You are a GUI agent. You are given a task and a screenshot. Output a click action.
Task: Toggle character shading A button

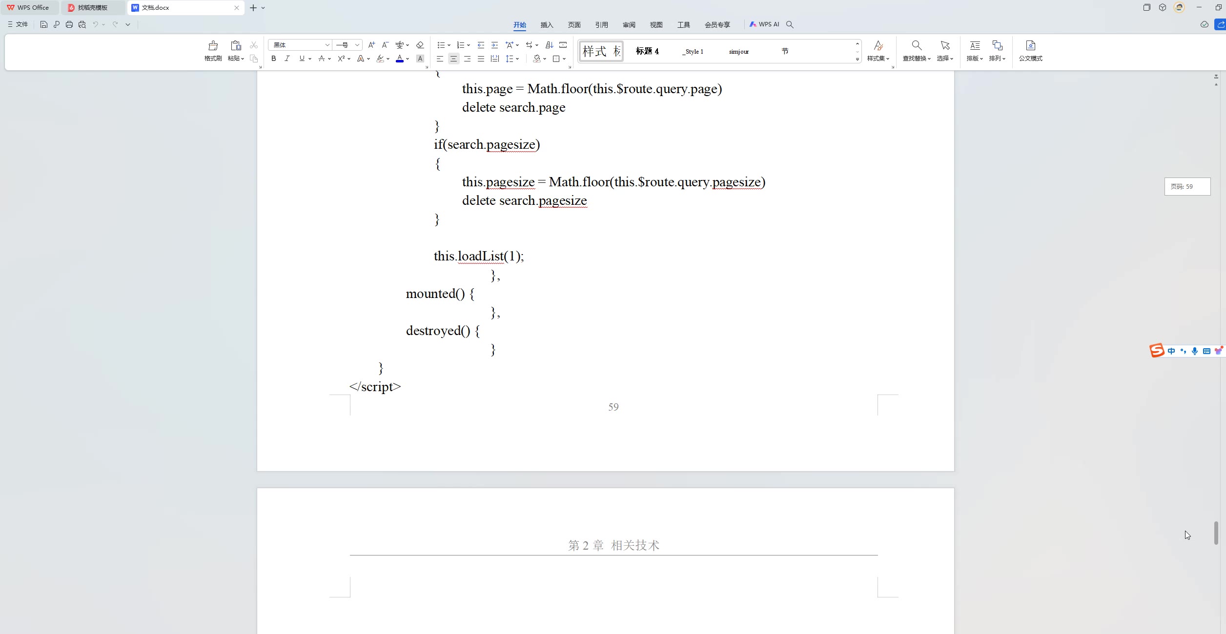tap(420, 59)
